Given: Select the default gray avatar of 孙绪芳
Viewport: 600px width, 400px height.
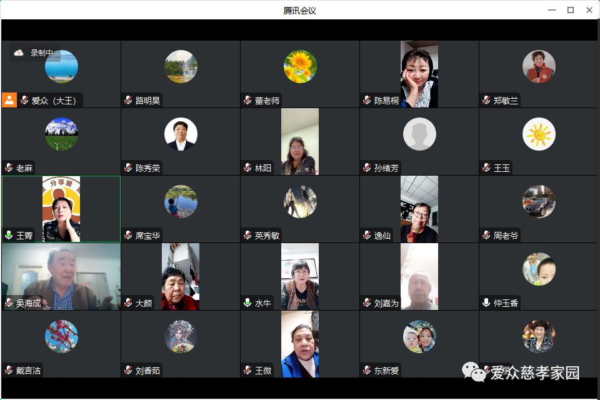Looking at the screenshot, I should 419,134.
